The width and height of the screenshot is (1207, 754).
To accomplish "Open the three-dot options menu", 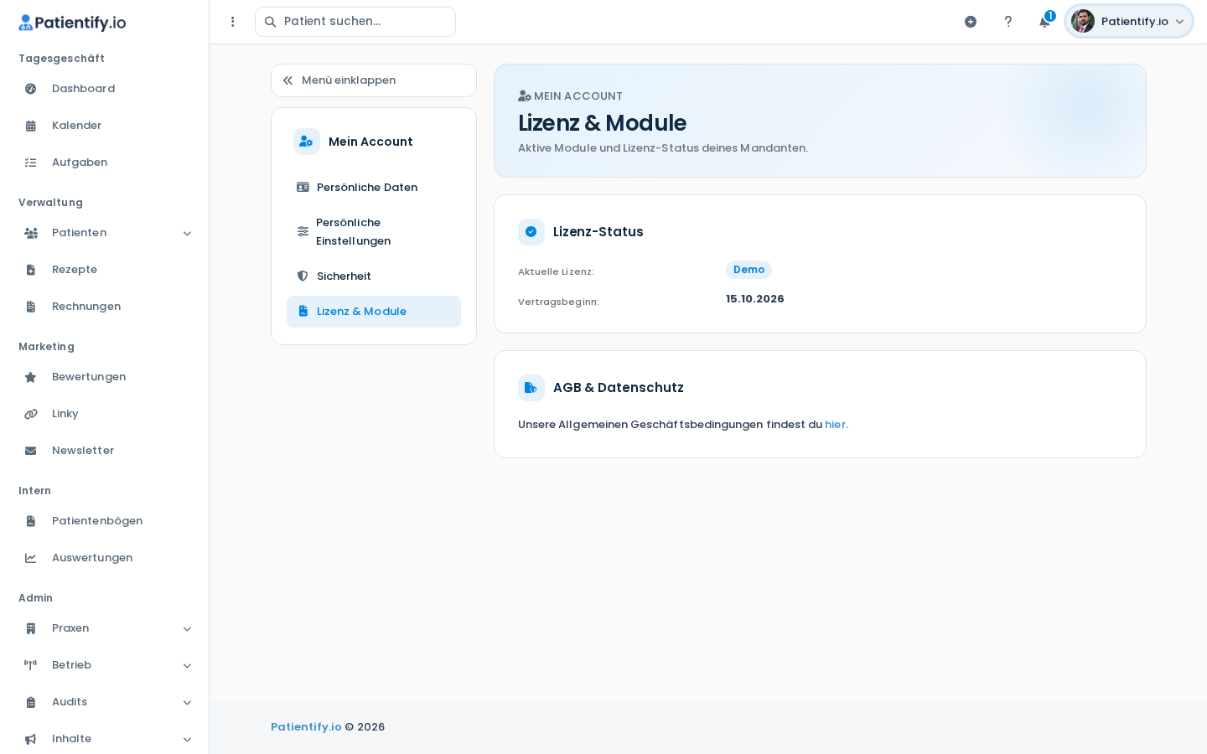I will [x=233, y=22].
